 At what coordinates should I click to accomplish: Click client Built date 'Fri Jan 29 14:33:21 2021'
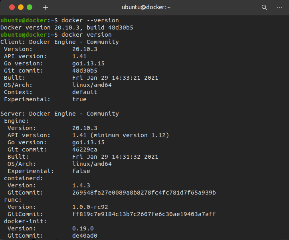click(115, 78)
